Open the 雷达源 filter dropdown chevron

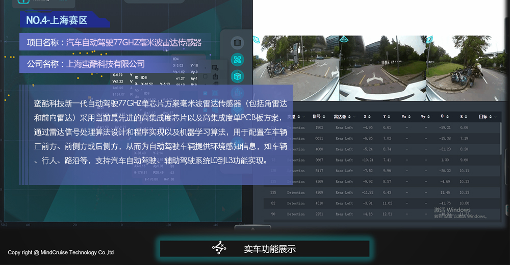(354, 116)
